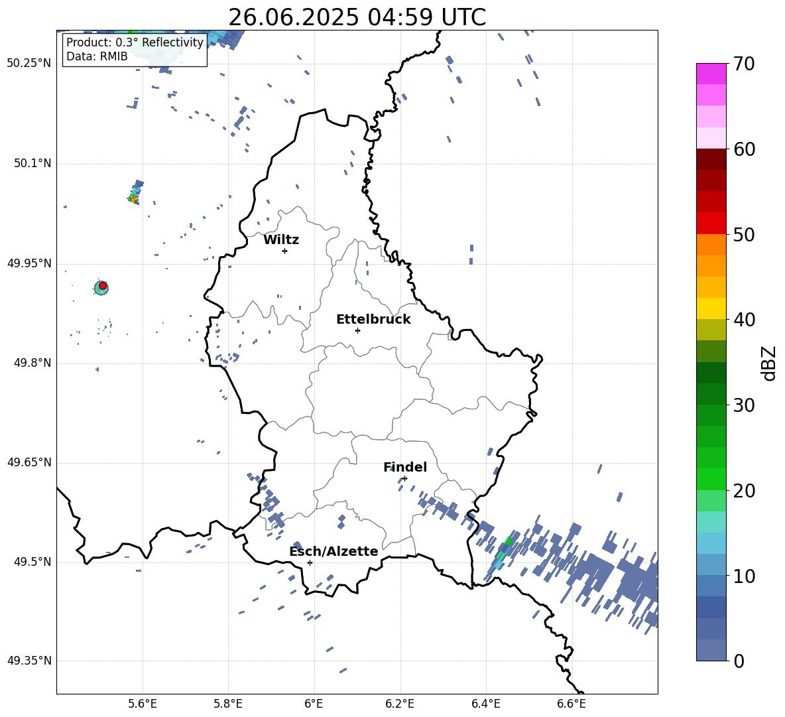Click the 49.5°N latitude tick label

tap(32, 562)
